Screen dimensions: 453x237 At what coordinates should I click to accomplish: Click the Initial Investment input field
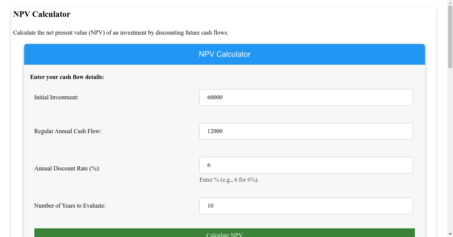tap(306, 97)
